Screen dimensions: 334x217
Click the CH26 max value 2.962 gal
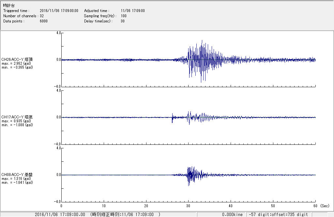pyautogui.click(x=17, y=63)
